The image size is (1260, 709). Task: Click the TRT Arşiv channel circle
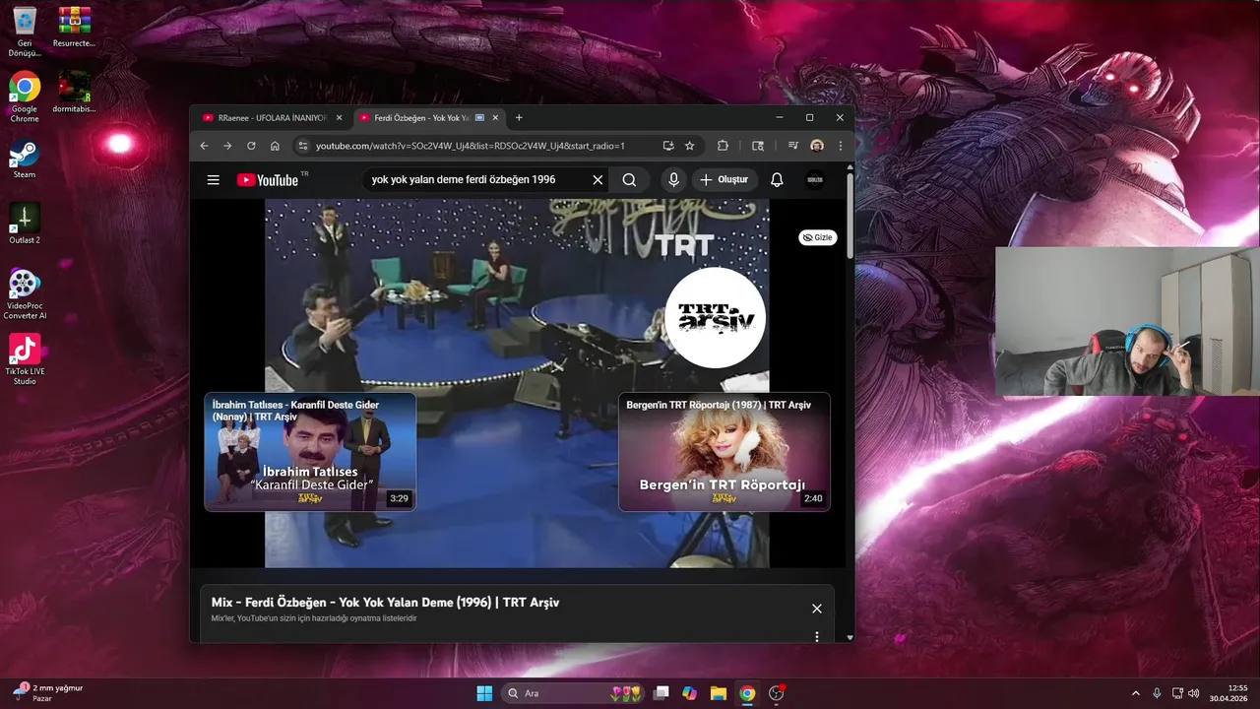tap(716, 318)
